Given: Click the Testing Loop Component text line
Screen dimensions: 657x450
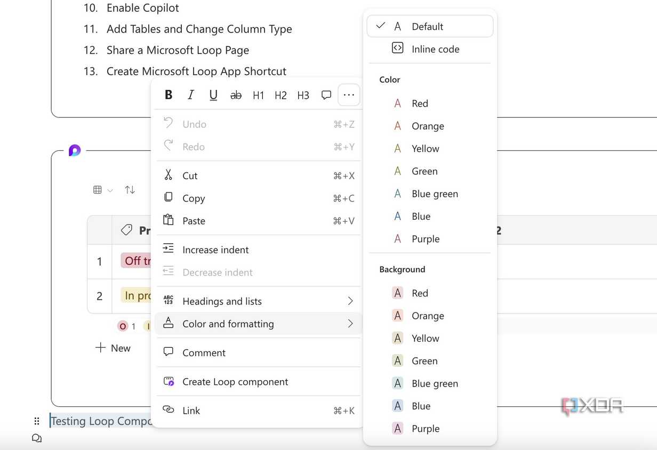Looking at the screenshot, I should [x=101, y=421].
